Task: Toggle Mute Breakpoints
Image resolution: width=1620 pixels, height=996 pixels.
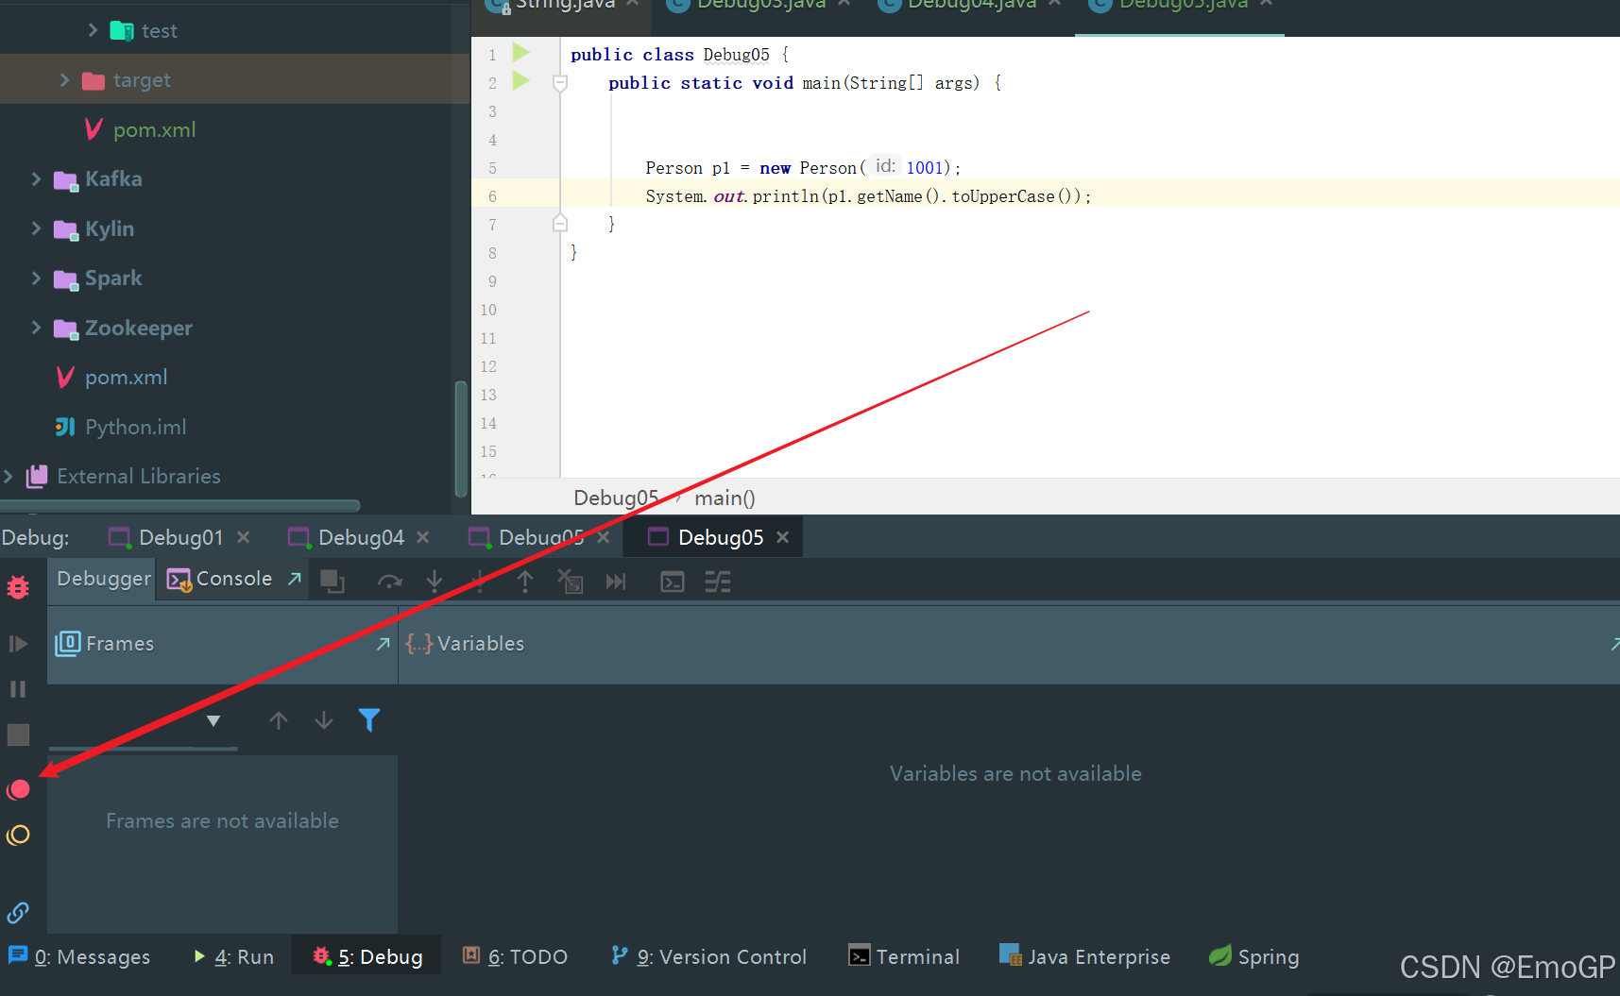Action: 18,836
